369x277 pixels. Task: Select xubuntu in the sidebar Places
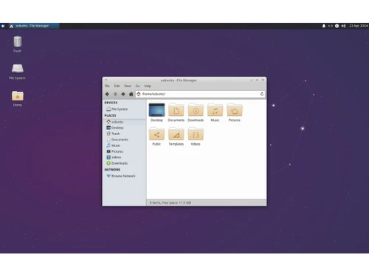coord(124,122)
